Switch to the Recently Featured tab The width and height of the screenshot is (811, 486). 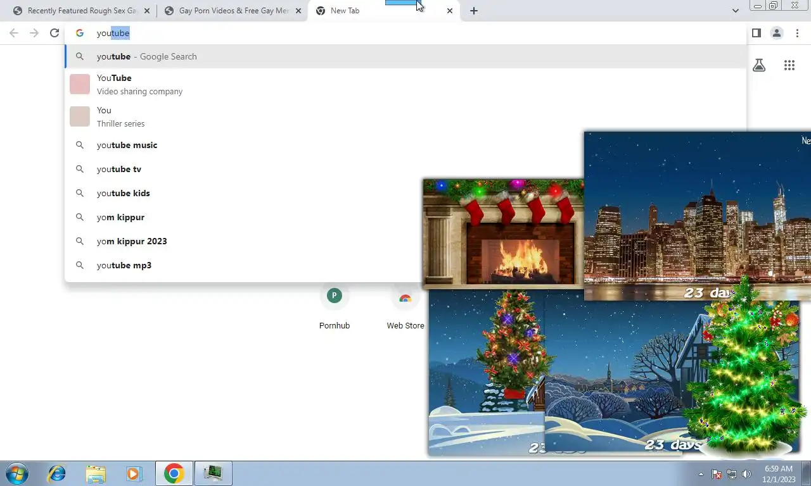click(81, 11)
